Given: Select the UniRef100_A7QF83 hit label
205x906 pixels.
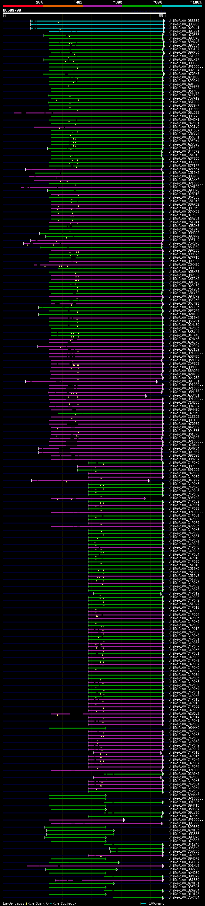Looking at the screenshot, I should click(184, 35).
